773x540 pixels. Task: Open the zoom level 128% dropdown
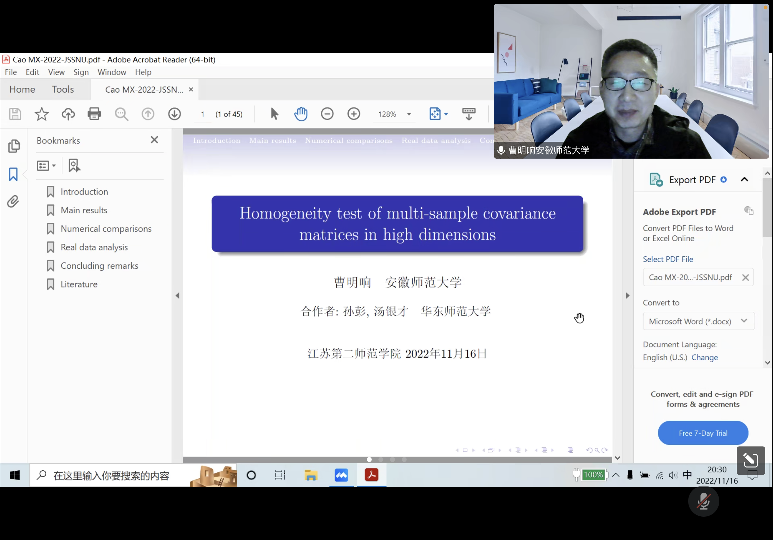pyautogui.click(x=409, y=114)
